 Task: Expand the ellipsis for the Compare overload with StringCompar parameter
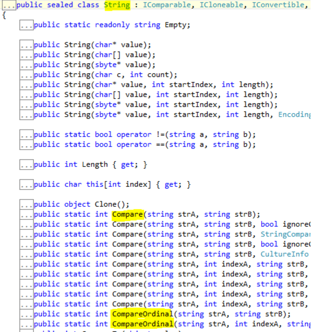(26, 234)
